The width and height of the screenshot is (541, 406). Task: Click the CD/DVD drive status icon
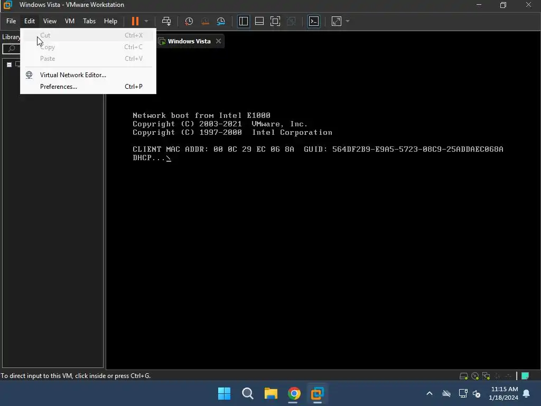[475, 376]
